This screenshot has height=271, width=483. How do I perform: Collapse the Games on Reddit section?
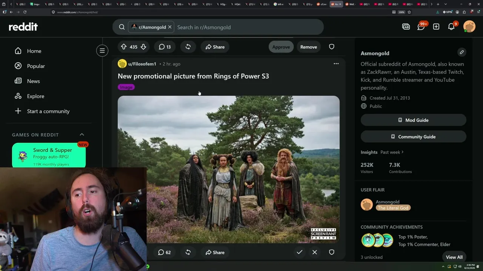tap(82, 134)
